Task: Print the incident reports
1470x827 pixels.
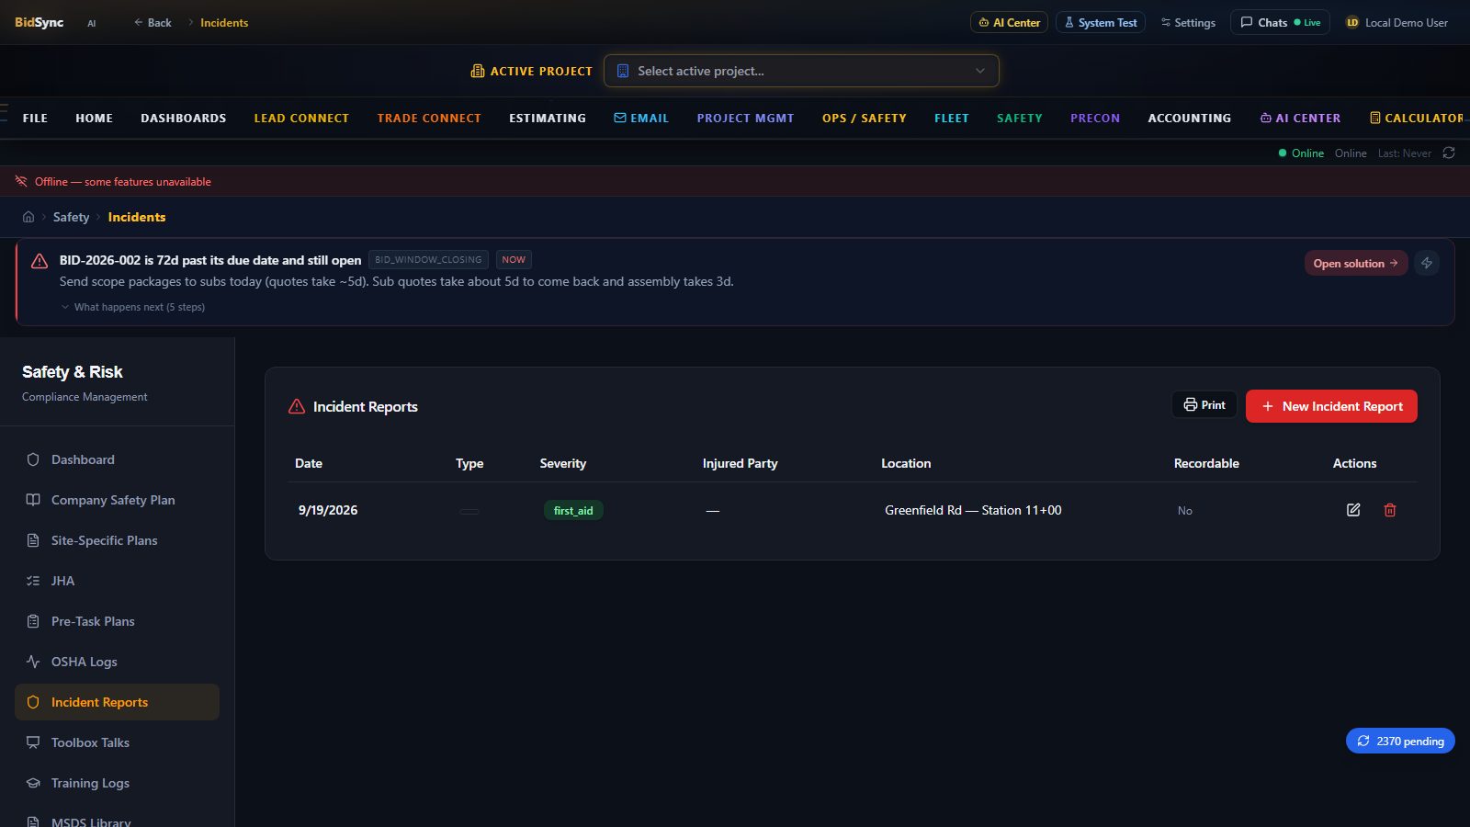Action: [1204, 405]
